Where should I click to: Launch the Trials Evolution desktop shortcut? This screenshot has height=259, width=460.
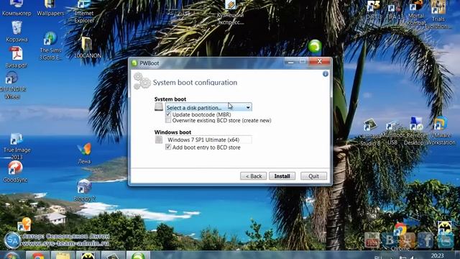(x=438, y=14)
